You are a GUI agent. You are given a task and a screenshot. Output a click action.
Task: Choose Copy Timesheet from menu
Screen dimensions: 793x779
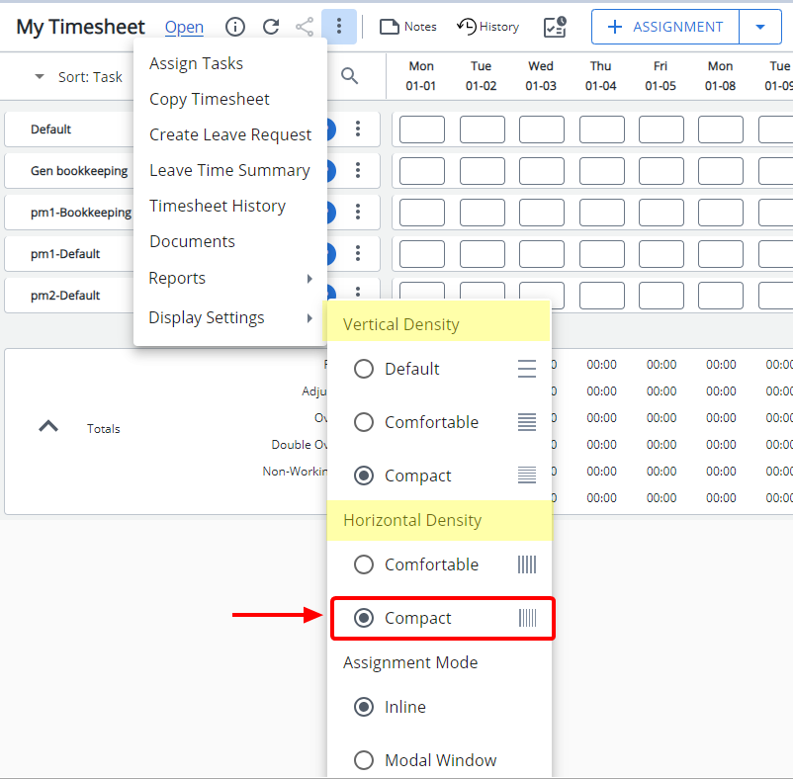tap(210, 99)
